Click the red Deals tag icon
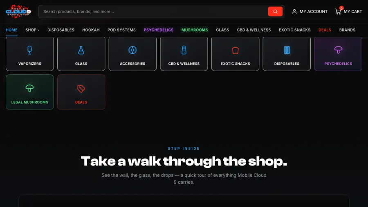Image resolution: width=368 pixels, height=207 pixels. pos(81,89)
